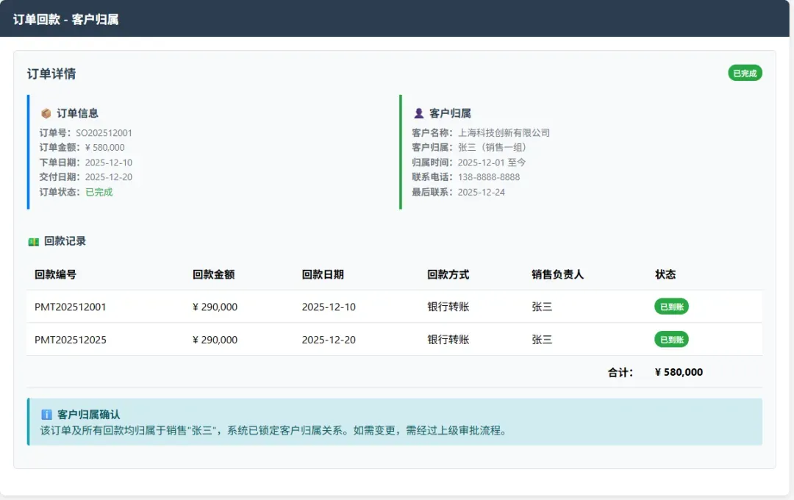Click the 回款日期 column header
The width and height of the screenshot is (794, 500).
323,274
